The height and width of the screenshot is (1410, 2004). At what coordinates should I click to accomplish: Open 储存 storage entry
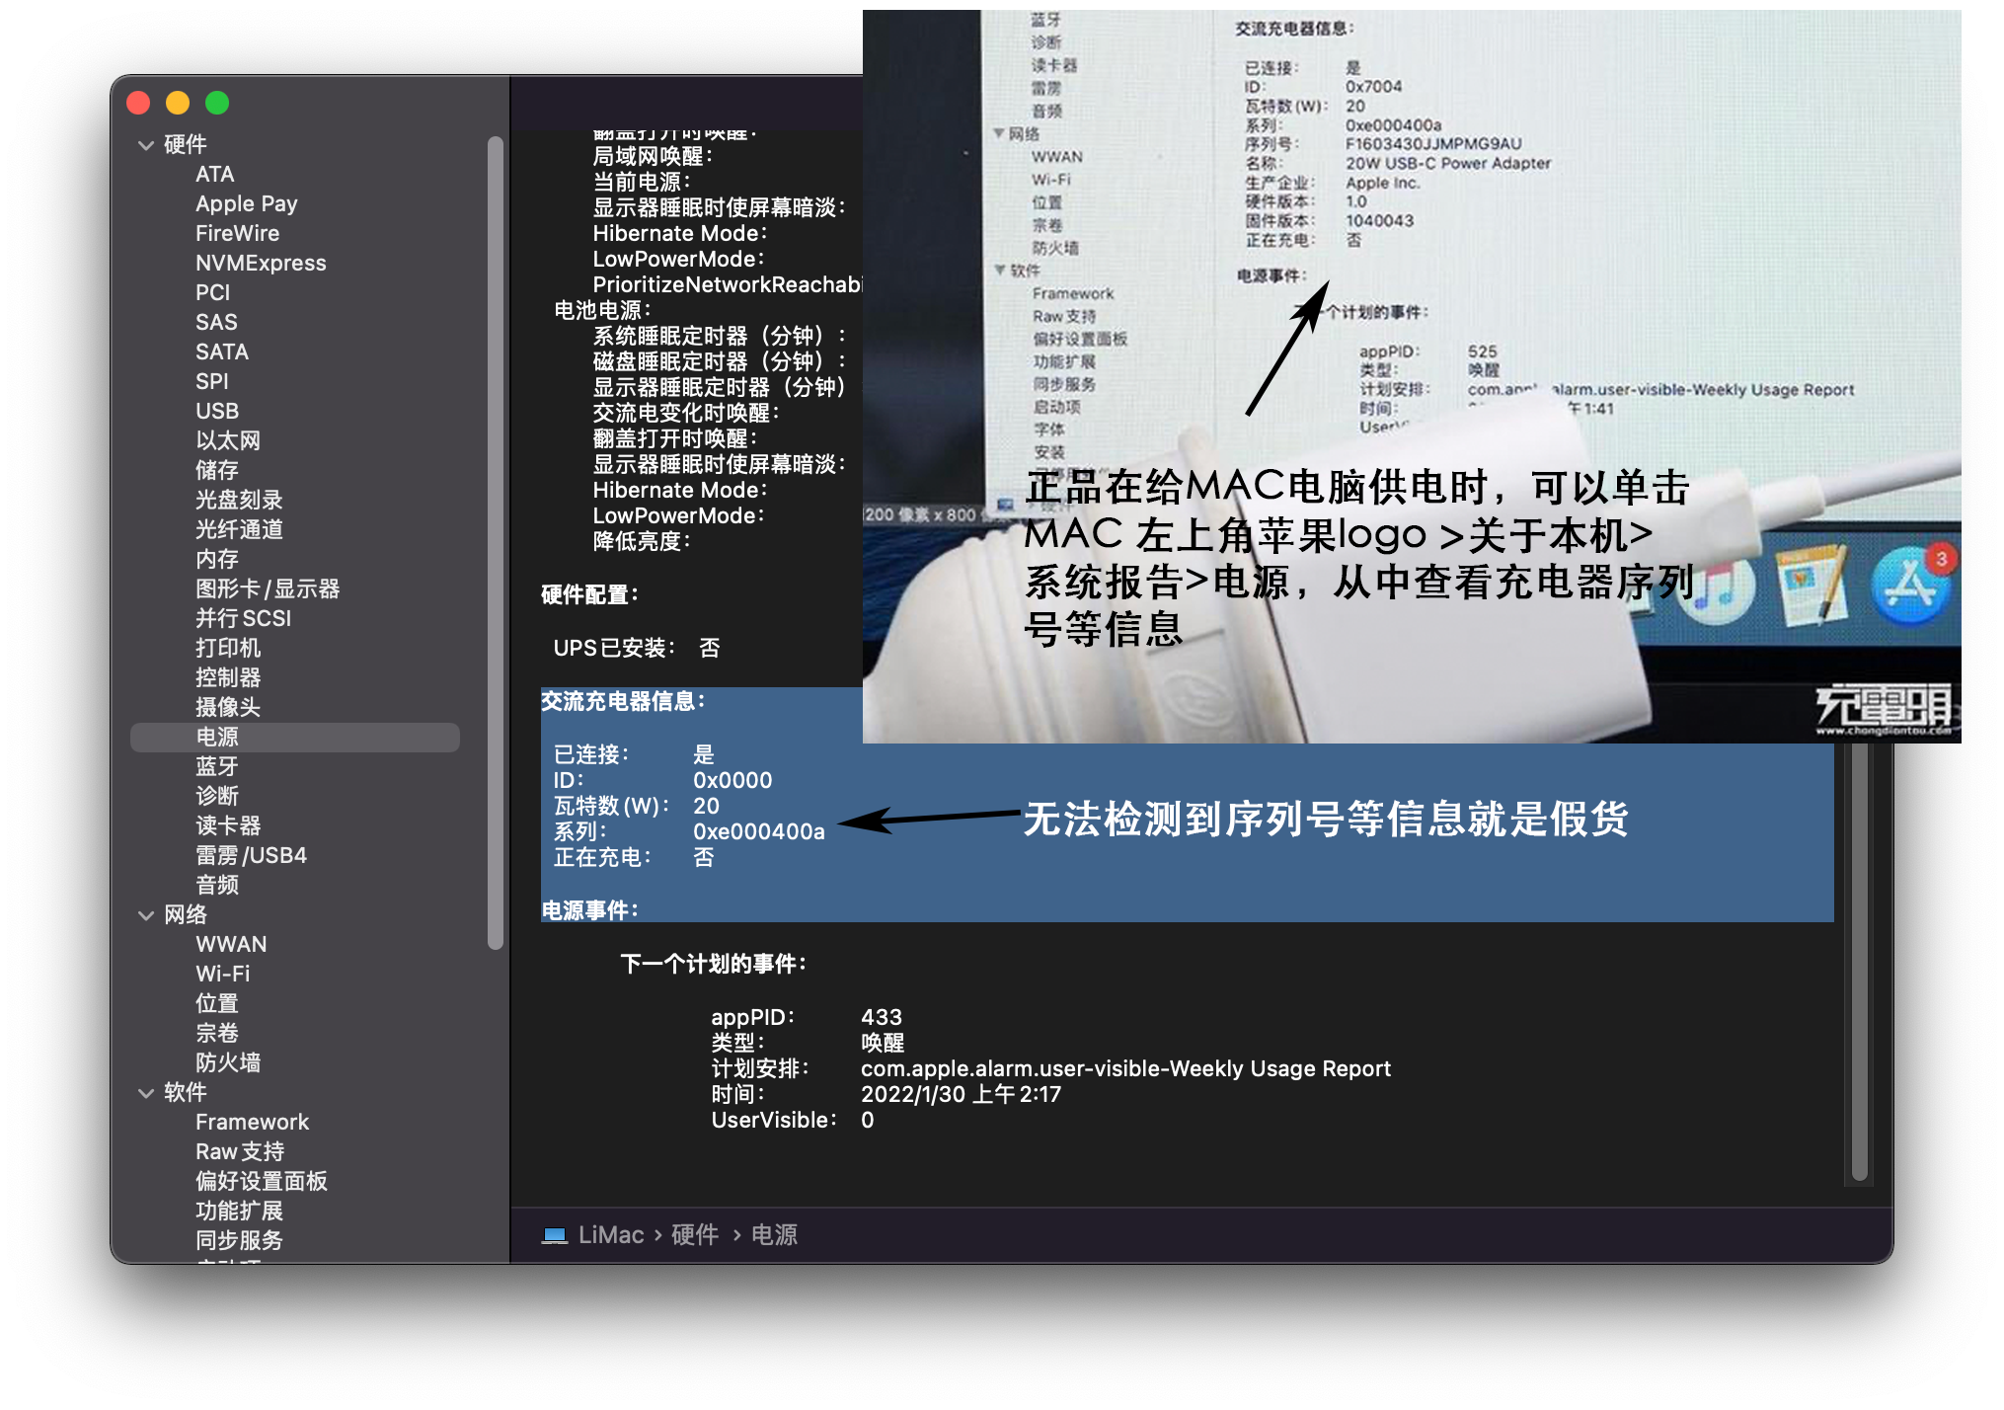(217, 471)
